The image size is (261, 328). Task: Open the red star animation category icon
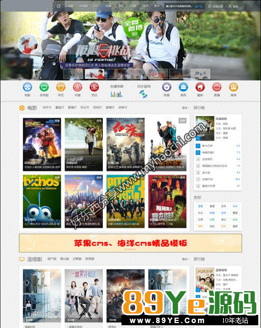(78, 87)
